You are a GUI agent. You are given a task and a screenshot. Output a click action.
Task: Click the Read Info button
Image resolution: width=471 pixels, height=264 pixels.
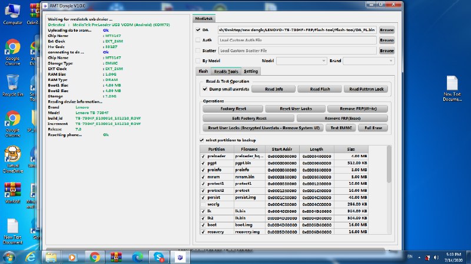pos(274,89)
